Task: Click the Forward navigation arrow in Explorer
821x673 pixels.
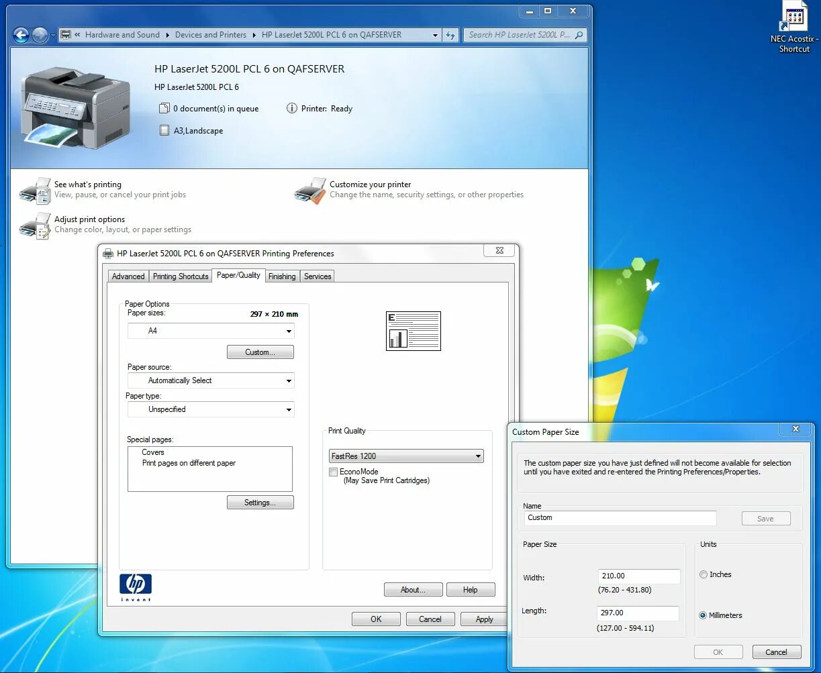Action: pos(40,35)
